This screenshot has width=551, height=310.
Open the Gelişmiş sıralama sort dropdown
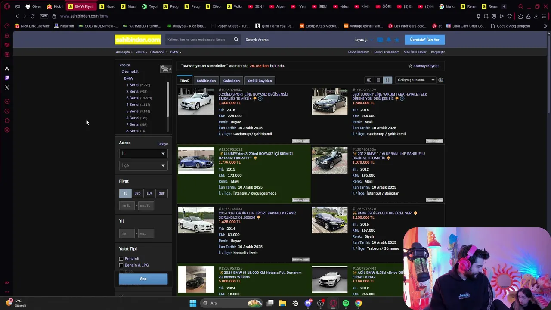click(x=416, y=80)
